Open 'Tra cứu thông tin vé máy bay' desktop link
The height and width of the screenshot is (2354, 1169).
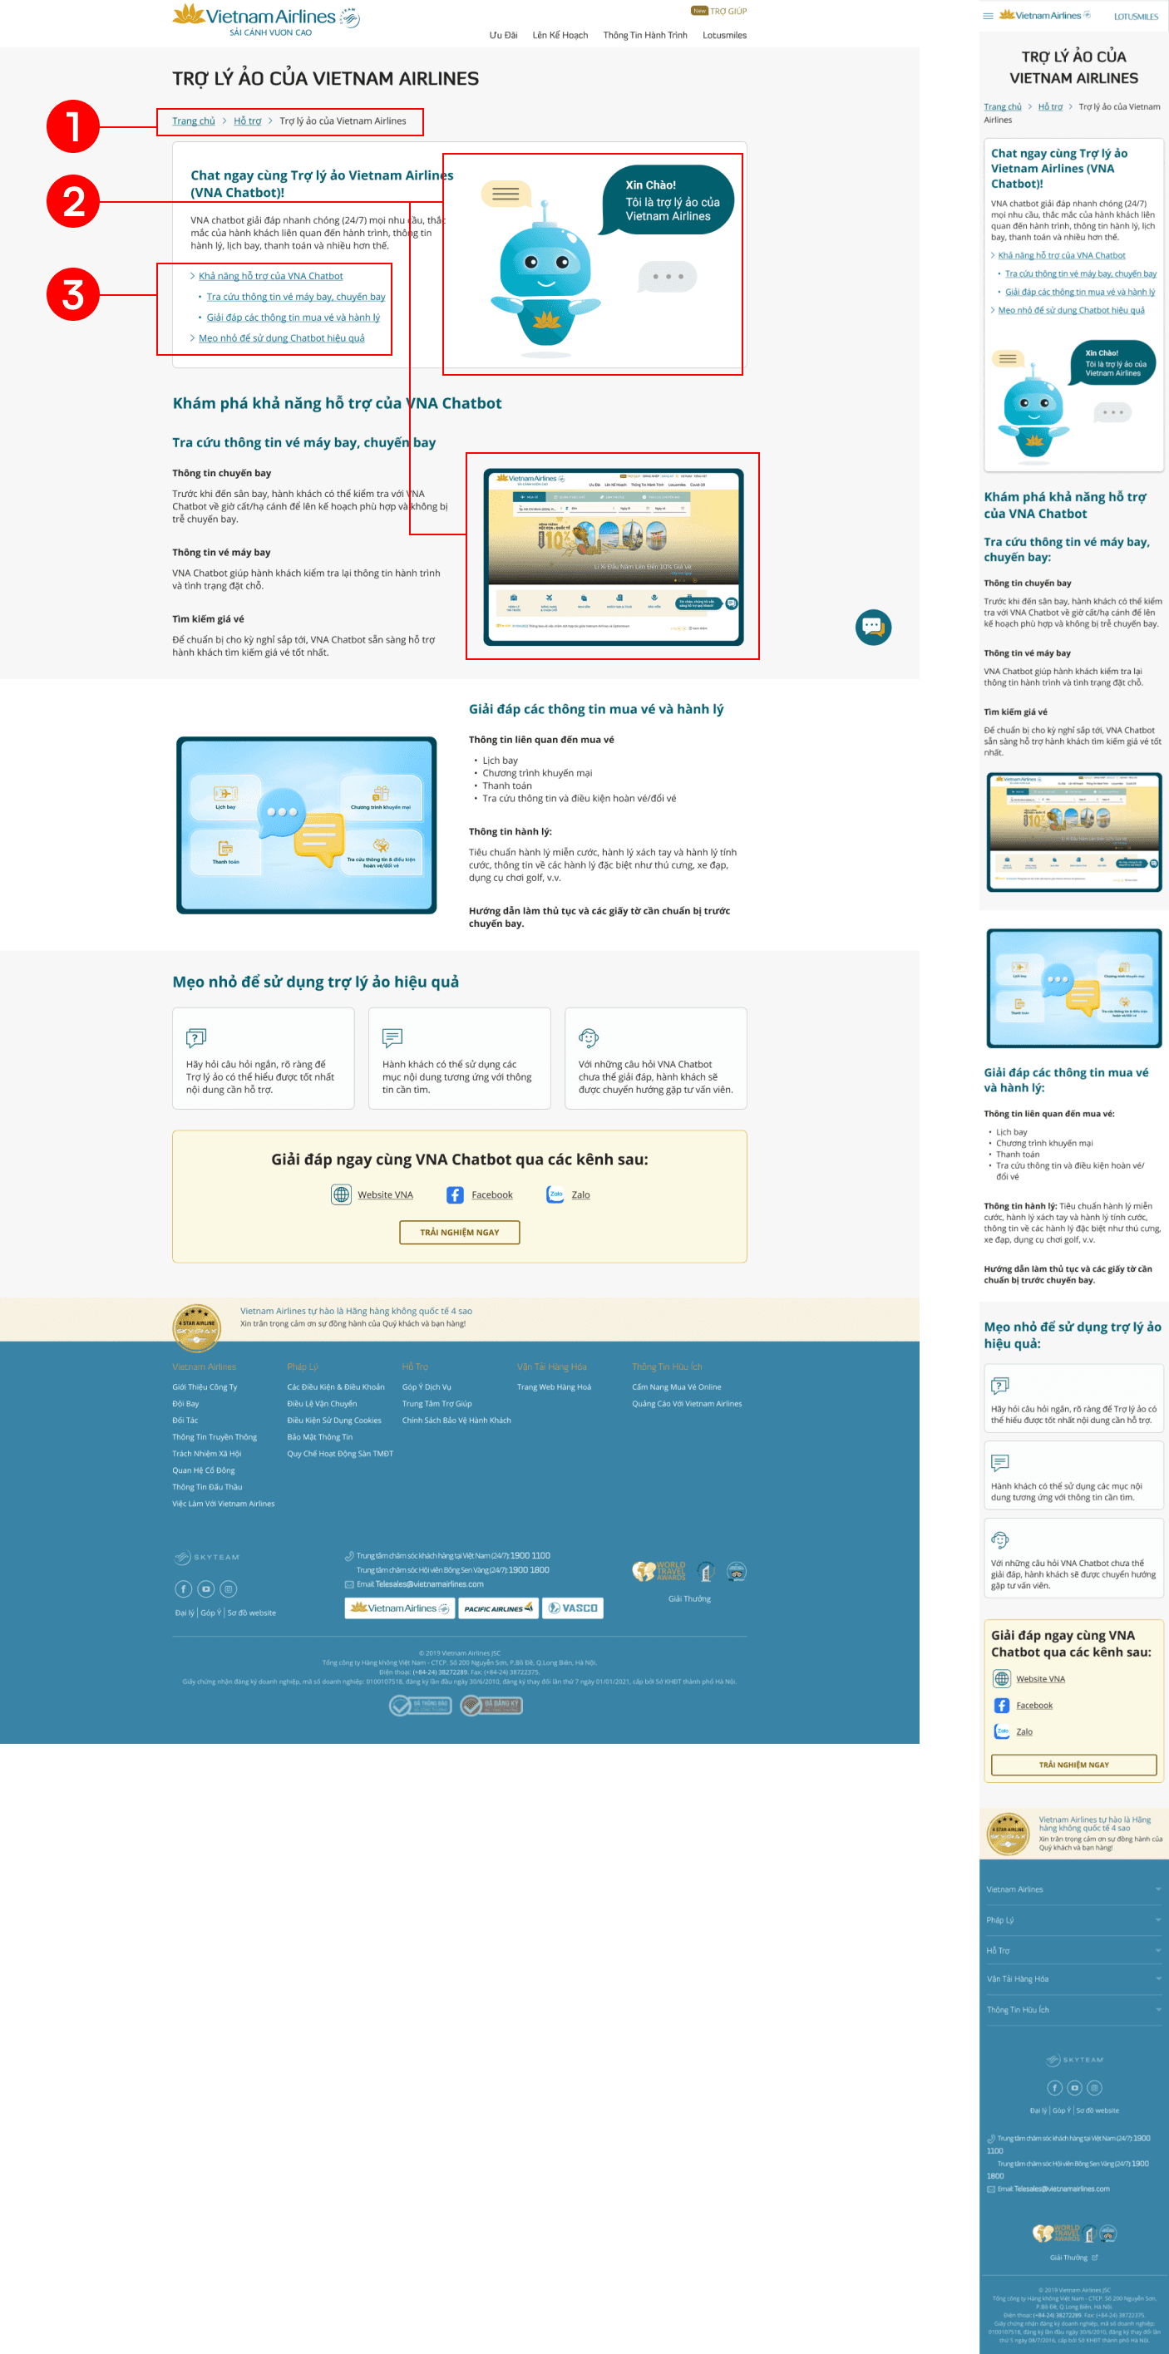(x=296, y=297)
